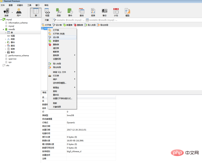Image resolution: width=202 pixels, height=163 pixels.
Task: Choose 删除表 in the context menu
Action: pyautogui.click(x=62, y=44)
